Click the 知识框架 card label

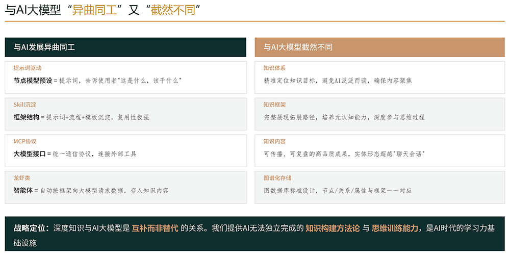click(274, 105)
